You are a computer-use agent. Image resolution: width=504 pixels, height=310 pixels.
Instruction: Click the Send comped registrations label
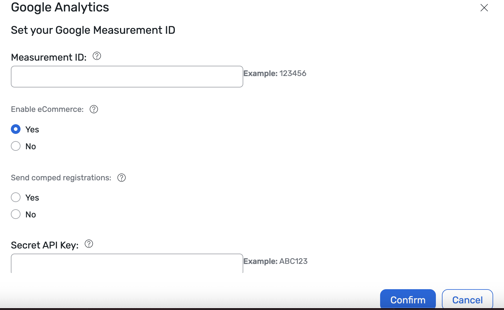(61, 178)
